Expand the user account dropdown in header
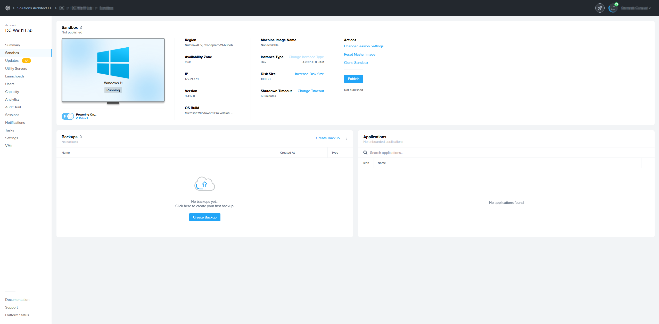The width and height of the screenshot is (659, 324). (636, 8)
